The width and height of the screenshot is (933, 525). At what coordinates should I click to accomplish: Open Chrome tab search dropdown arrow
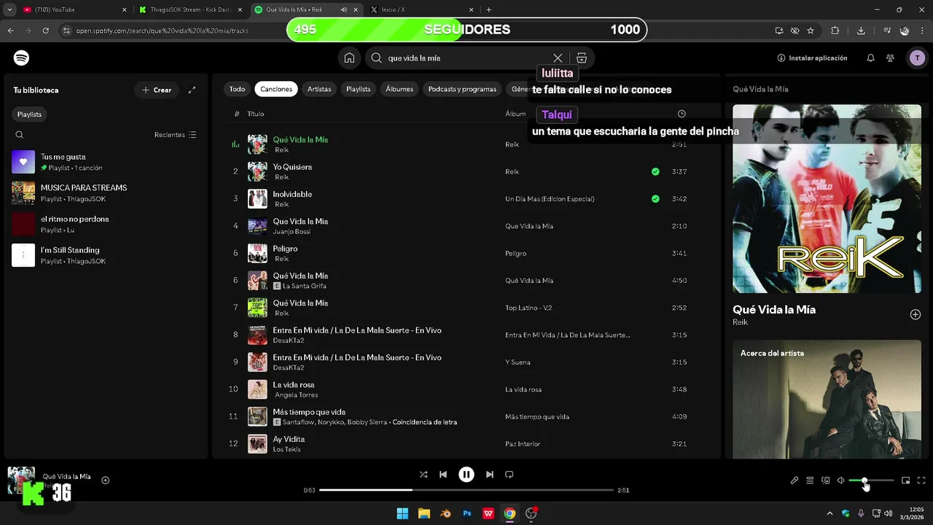[x=9, y=10]
